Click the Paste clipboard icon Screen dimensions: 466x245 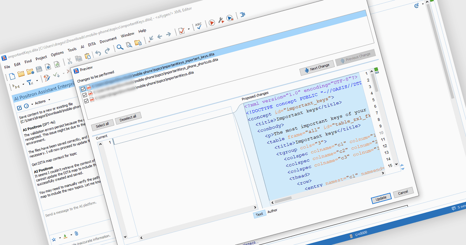pyautogui.click(x=88, y=56)
